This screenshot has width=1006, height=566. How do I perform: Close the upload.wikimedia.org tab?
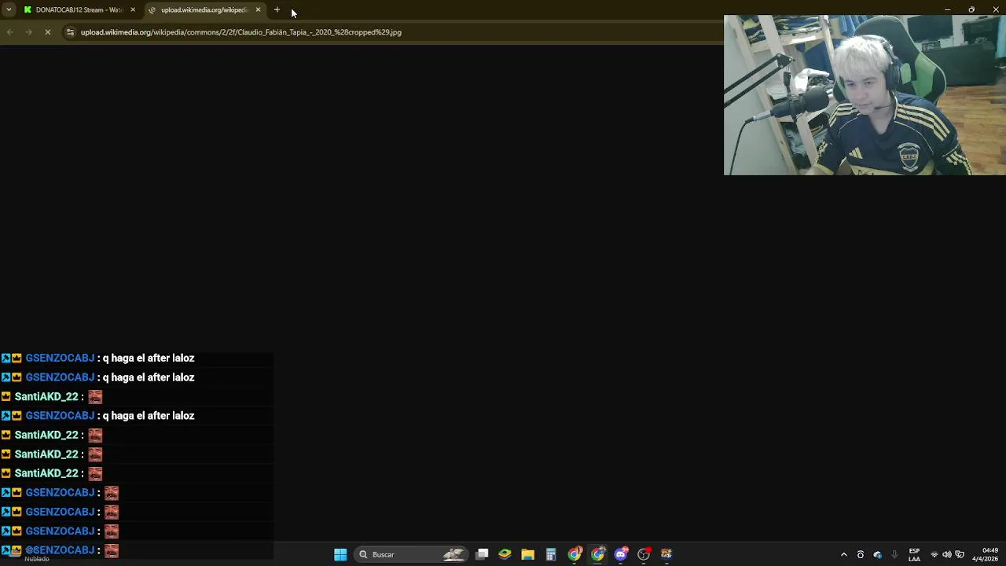(258, 9)
